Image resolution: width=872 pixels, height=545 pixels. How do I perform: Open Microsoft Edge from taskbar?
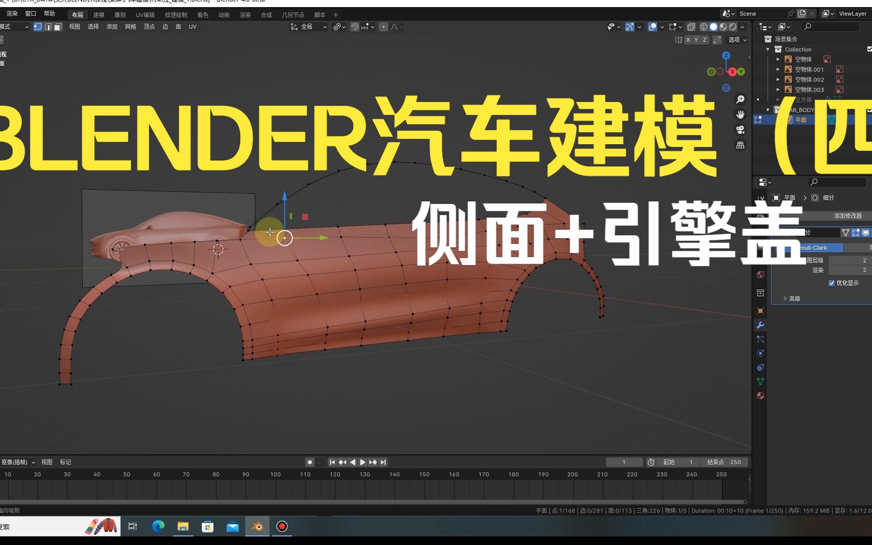[x=158, y=526]
